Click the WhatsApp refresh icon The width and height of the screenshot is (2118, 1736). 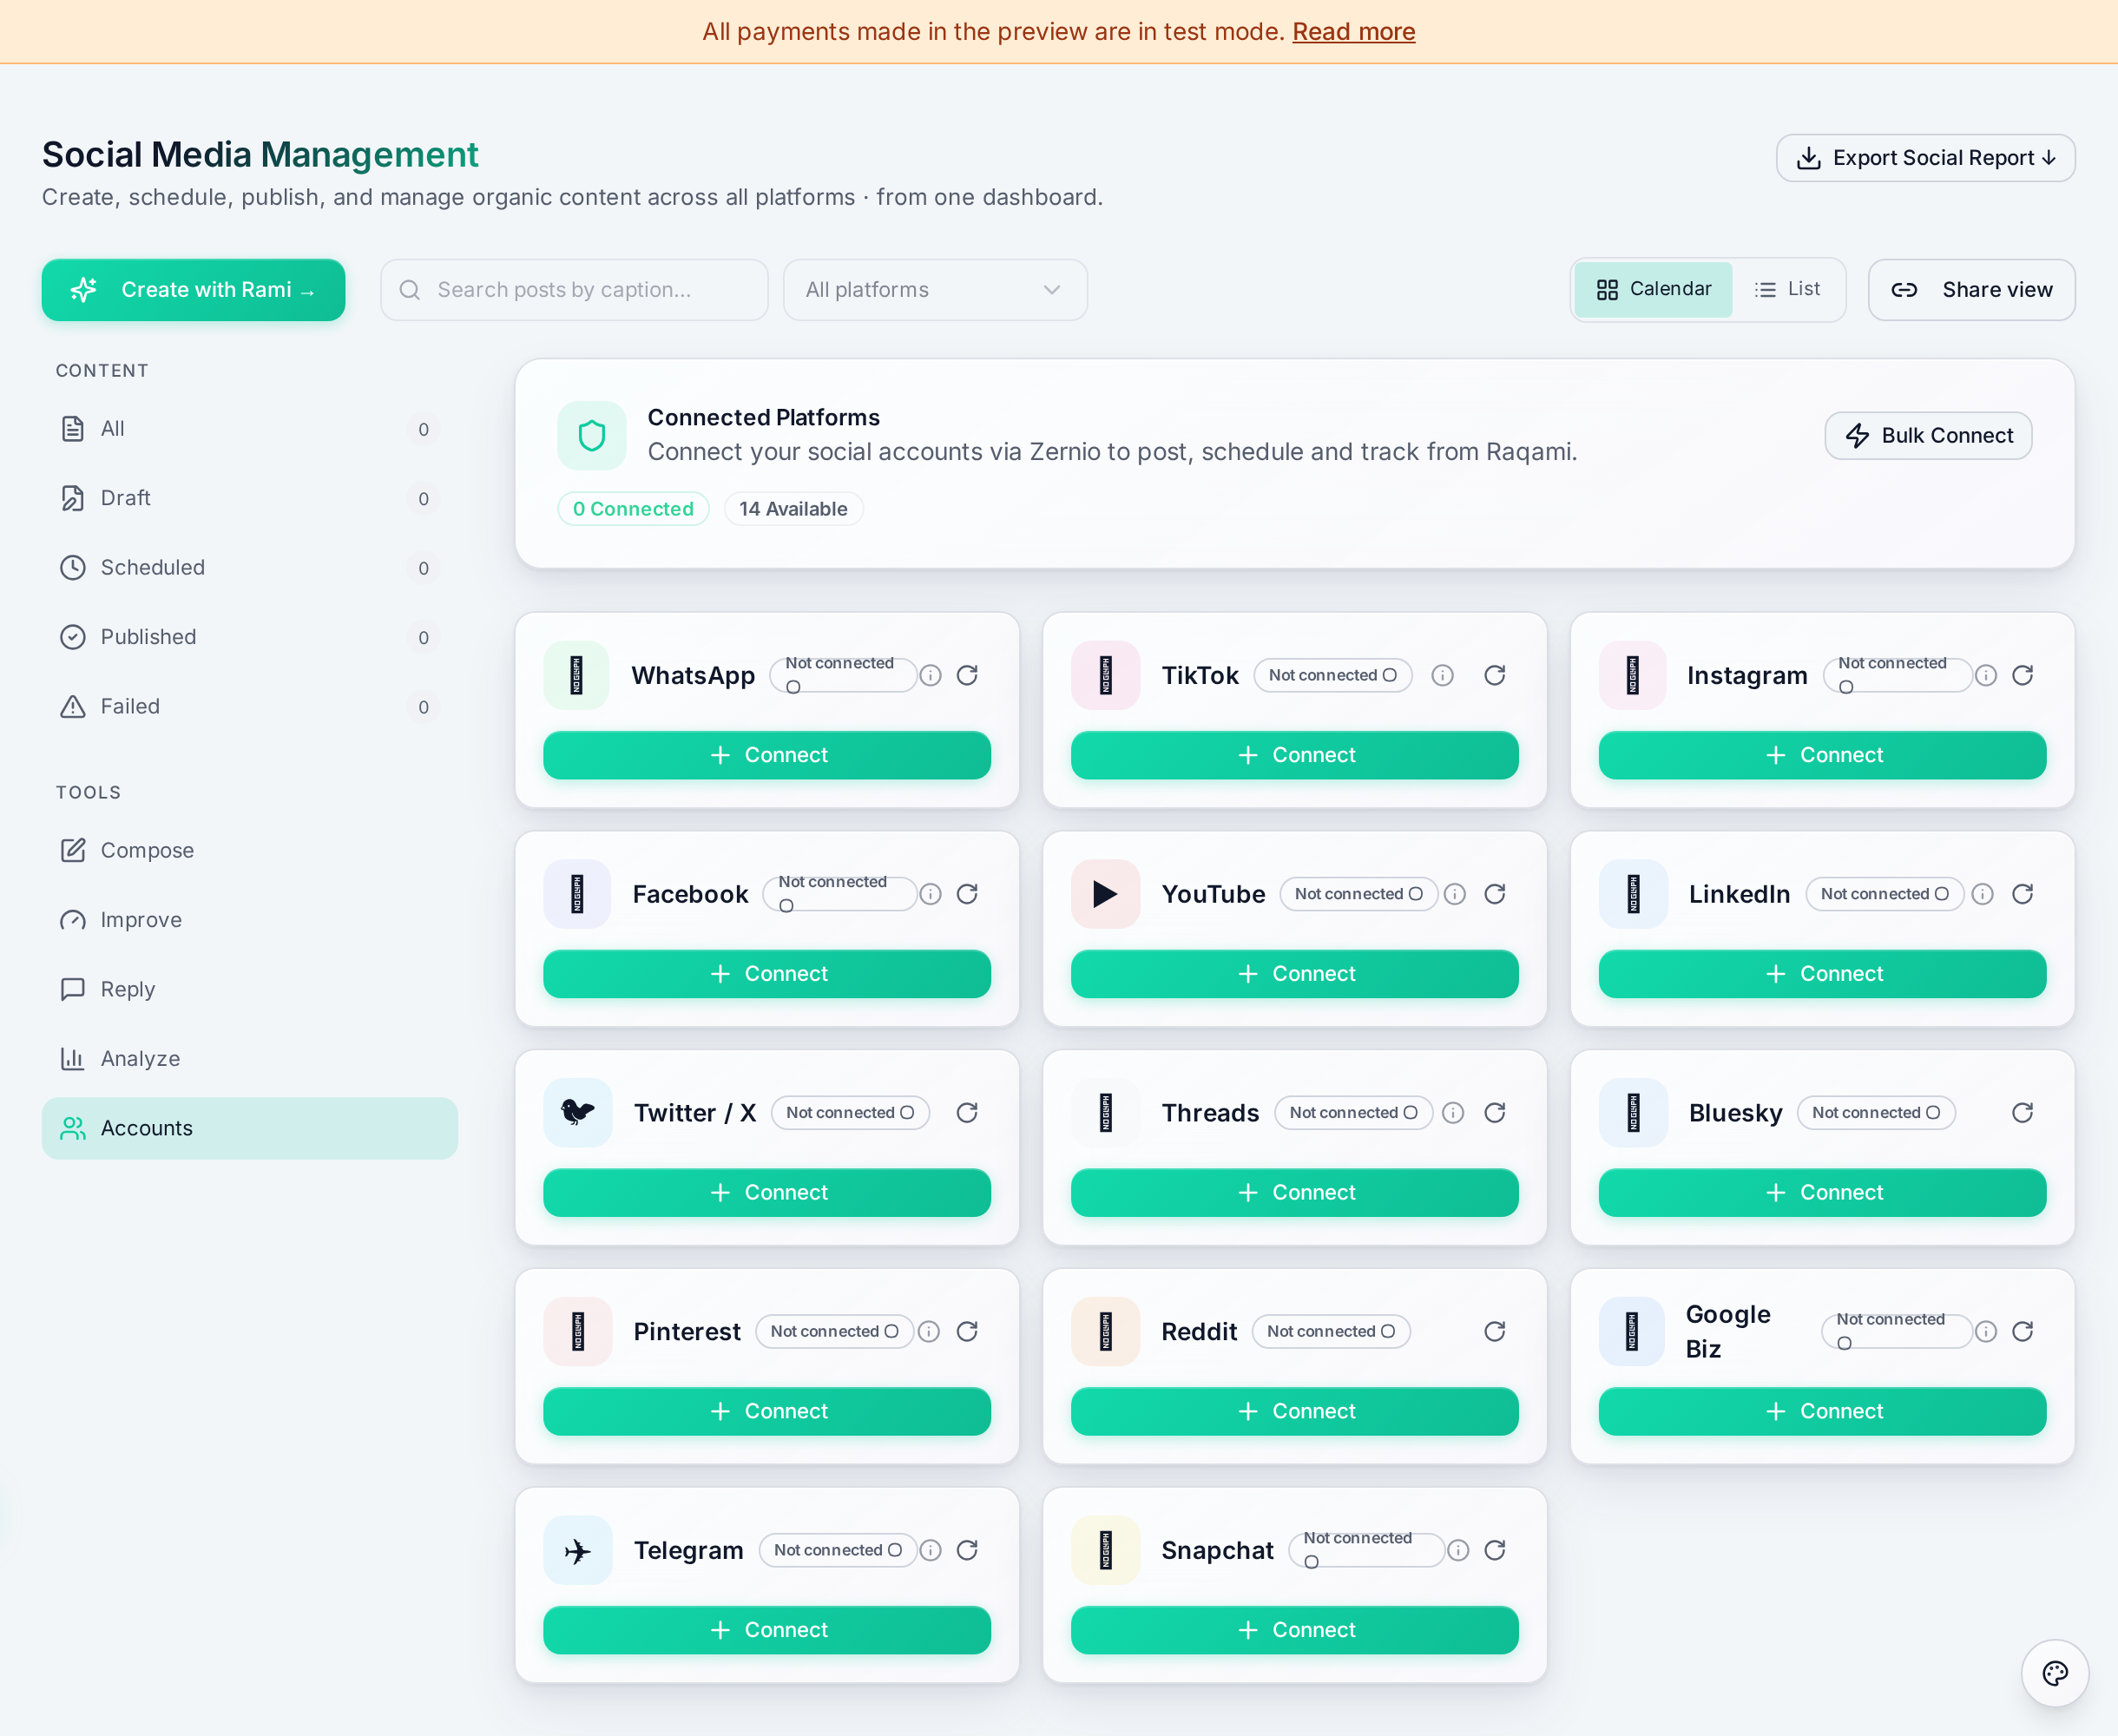[967, 675]
